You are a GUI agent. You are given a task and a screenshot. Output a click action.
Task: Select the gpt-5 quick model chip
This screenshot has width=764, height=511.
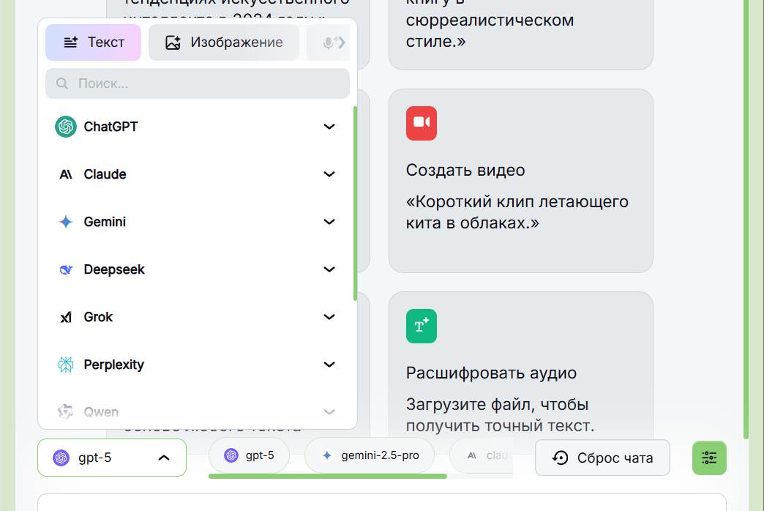pyautogui.click(x=249, y=455)
